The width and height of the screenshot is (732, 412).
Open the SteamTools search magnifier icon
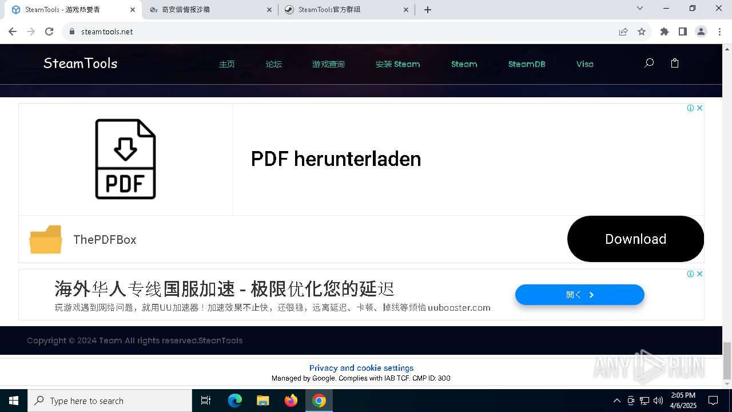649,63
